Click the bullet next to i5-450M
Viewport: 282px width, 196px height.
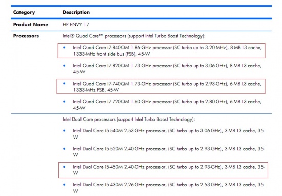[64, 167]
